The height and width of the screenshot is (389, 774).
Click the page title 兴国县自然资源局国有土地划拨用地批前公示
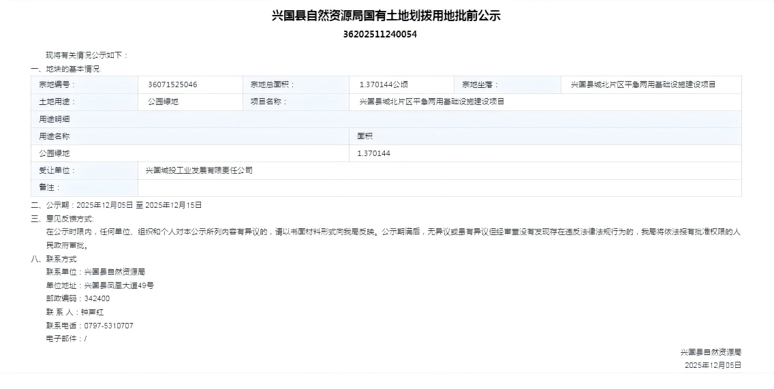click(386, 16)
